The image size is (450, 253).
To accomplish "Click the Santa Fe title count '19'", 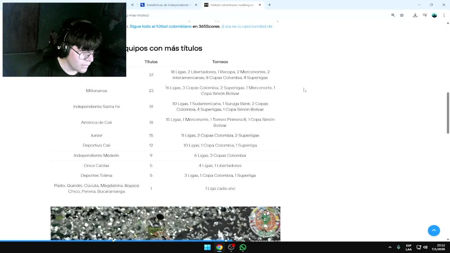I will (x=151, y=106).
